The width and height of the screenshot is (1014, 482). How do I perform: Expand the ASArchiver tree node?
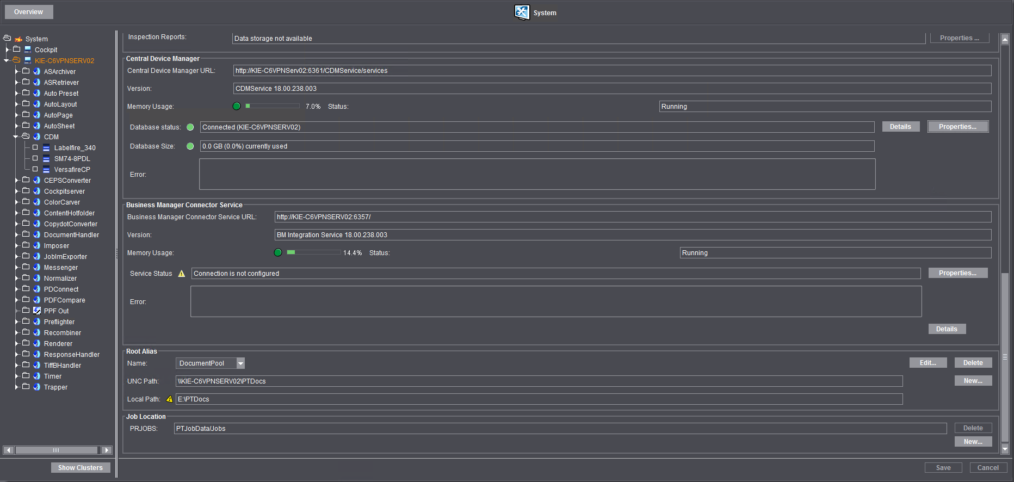coord(16,71)
